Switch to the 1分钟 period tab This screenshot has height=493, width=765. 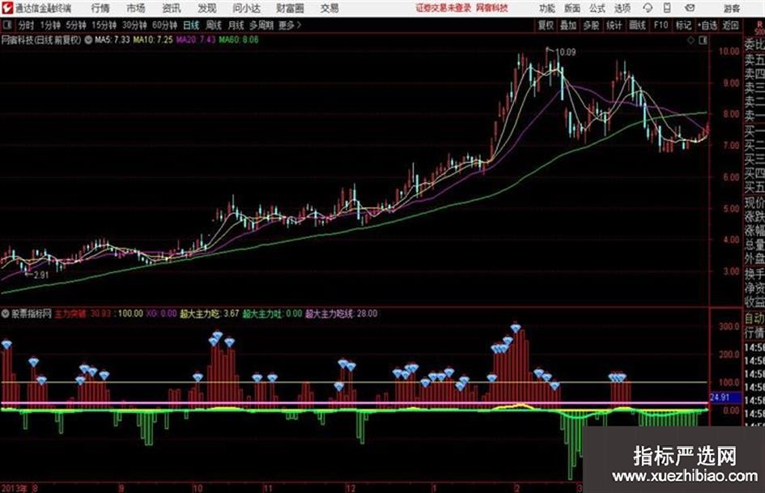(49, 25)
